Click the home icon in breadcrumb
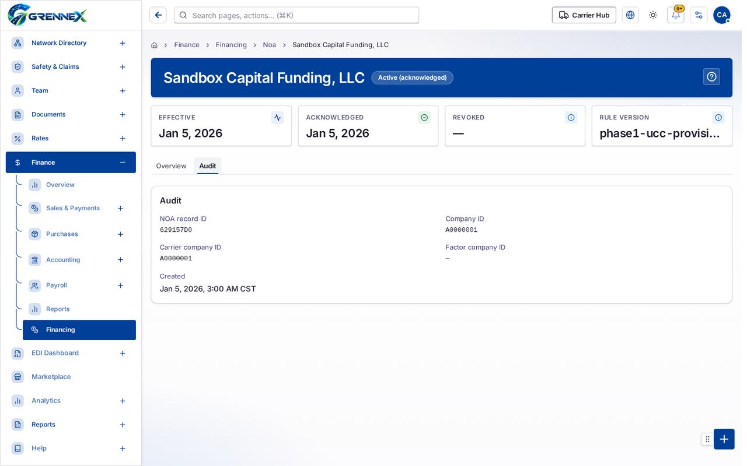The height and width of the screenshot is (466, 747). 154,45
